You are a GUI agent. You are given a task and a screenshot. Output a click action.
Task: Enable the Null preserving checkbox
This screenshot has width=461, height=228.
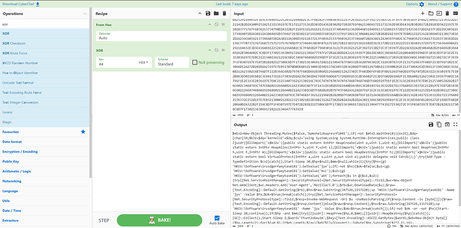(194, 62)
